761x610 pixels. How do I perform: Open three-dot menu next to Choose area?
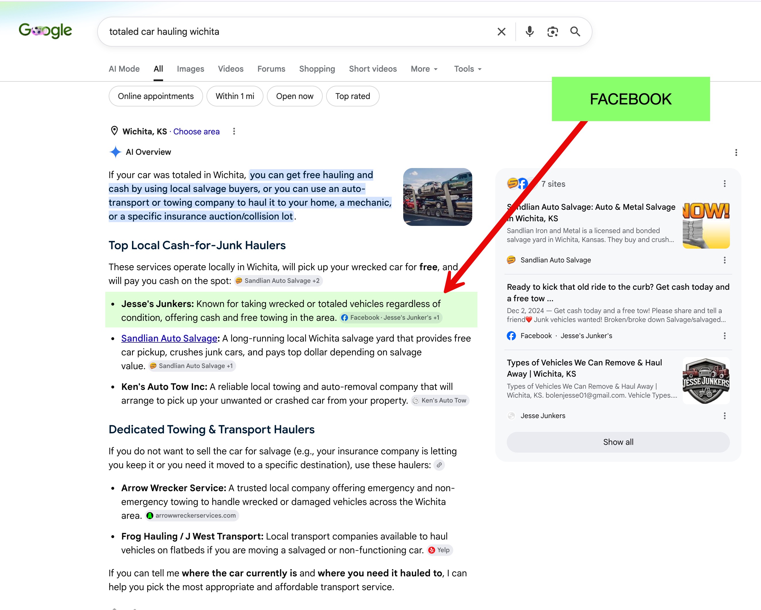(x=234, y=131)
